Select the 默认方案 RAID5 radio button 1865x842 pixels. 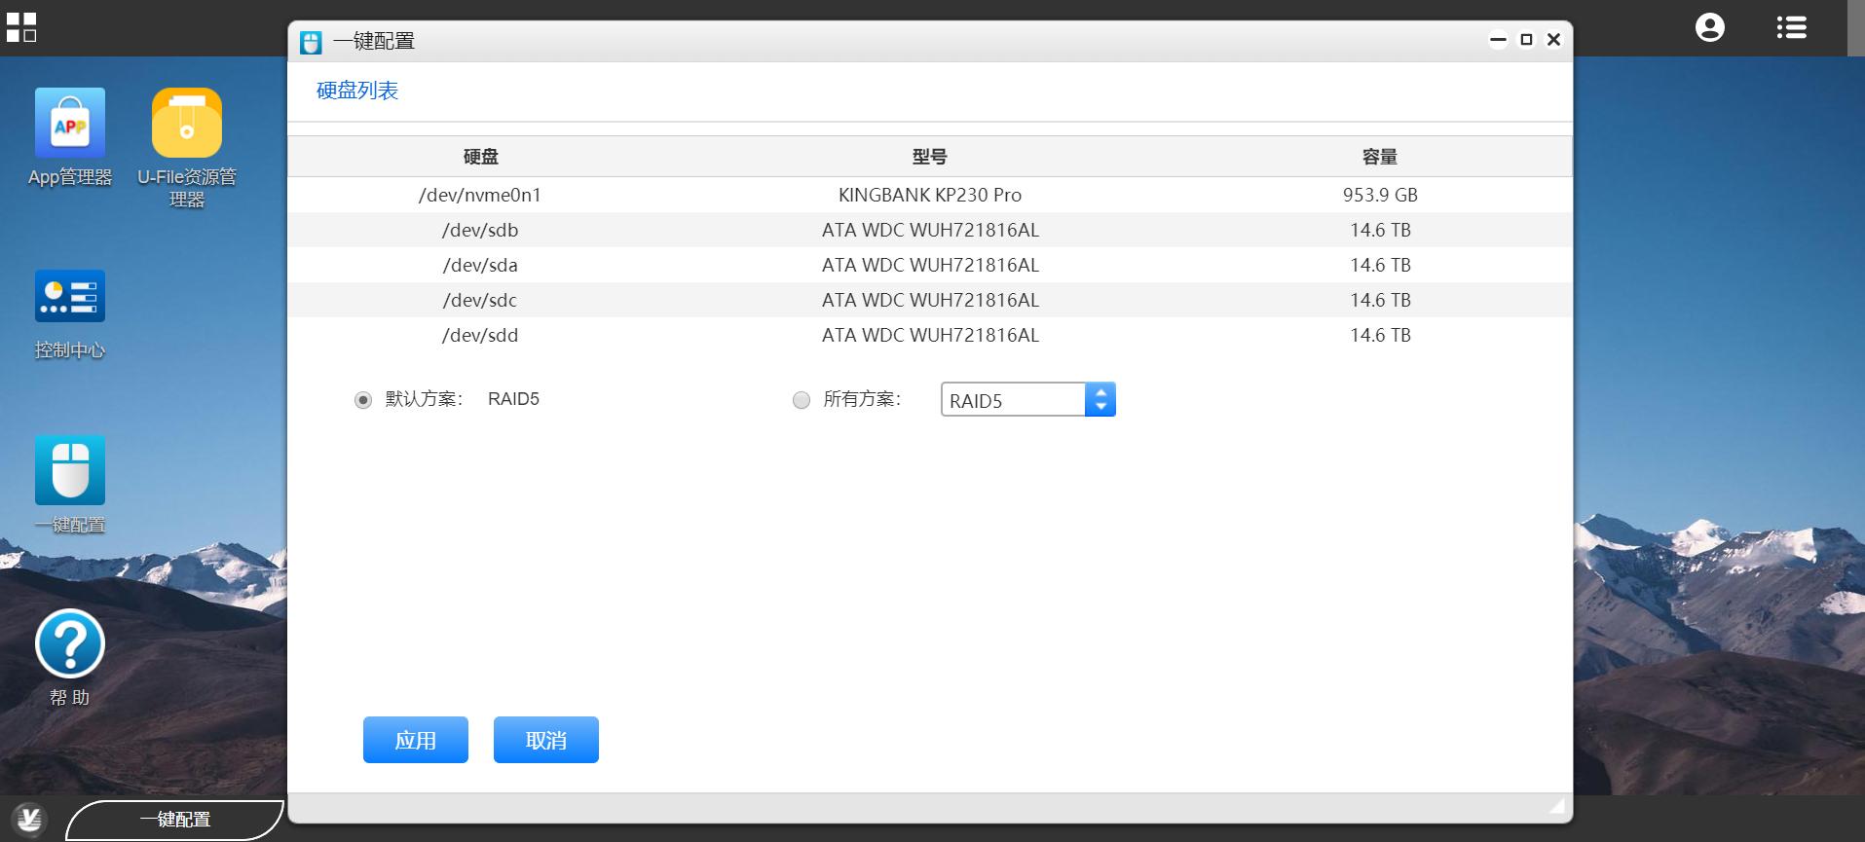(363, 400)
